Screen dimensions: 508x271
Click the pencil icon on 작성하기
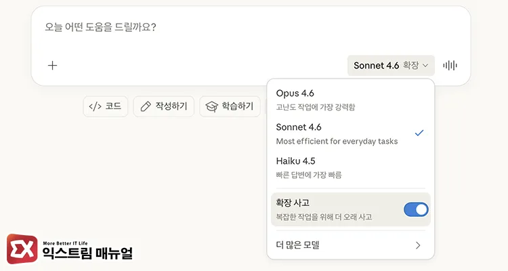[145, 106]
